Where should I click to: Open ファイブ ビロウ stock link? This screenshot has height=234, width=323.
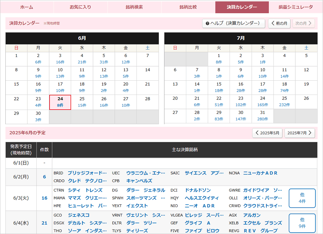point(202,231)
